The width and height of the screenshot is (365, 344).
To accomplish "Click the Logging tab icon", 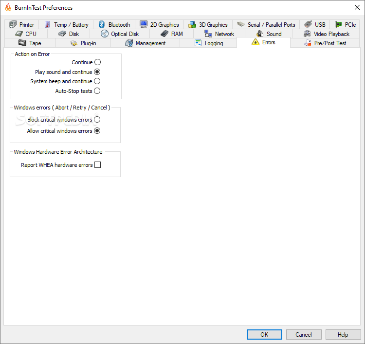I will [198, 43].
